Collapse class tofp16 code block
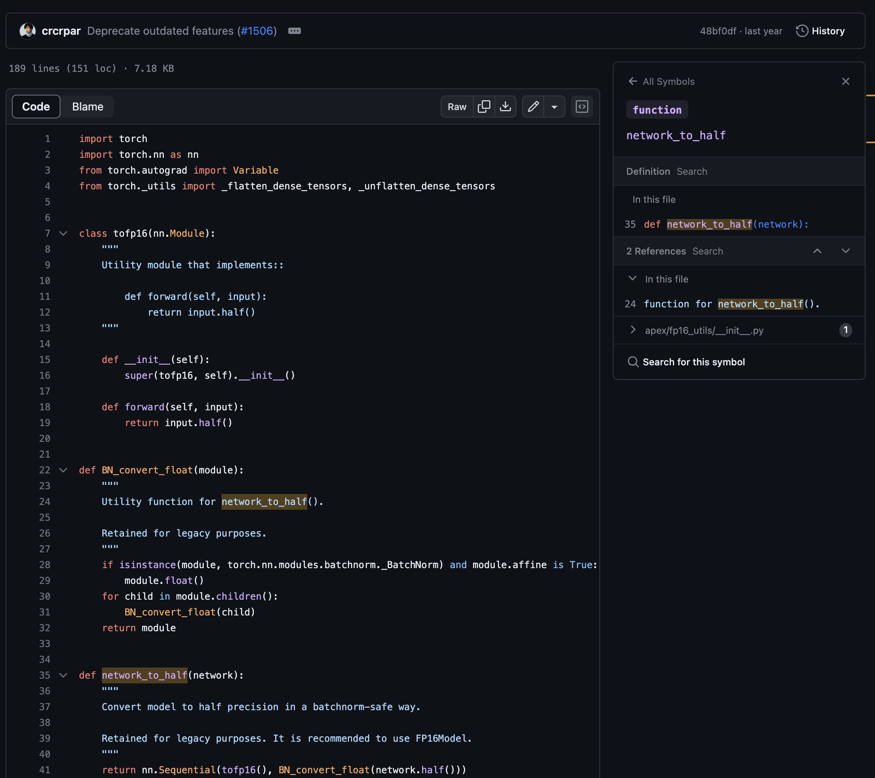 (x=63, y=234)
